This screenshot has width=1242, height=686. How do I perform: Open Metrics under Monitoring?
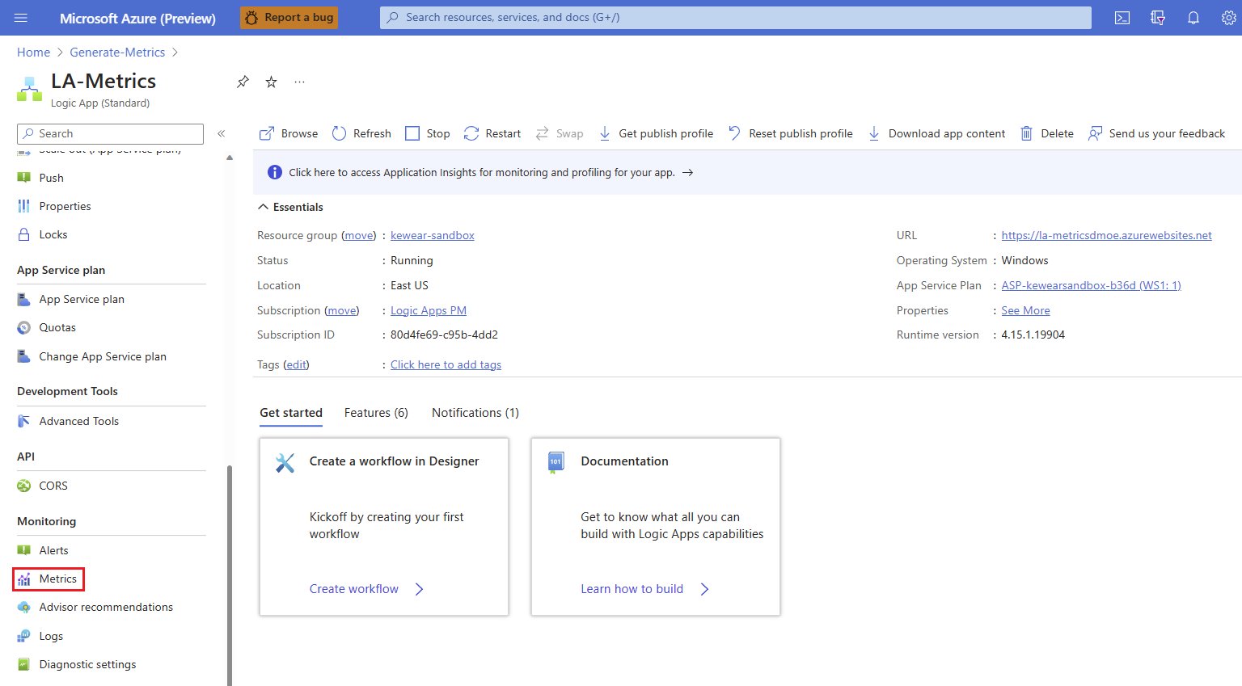[57, 579]
